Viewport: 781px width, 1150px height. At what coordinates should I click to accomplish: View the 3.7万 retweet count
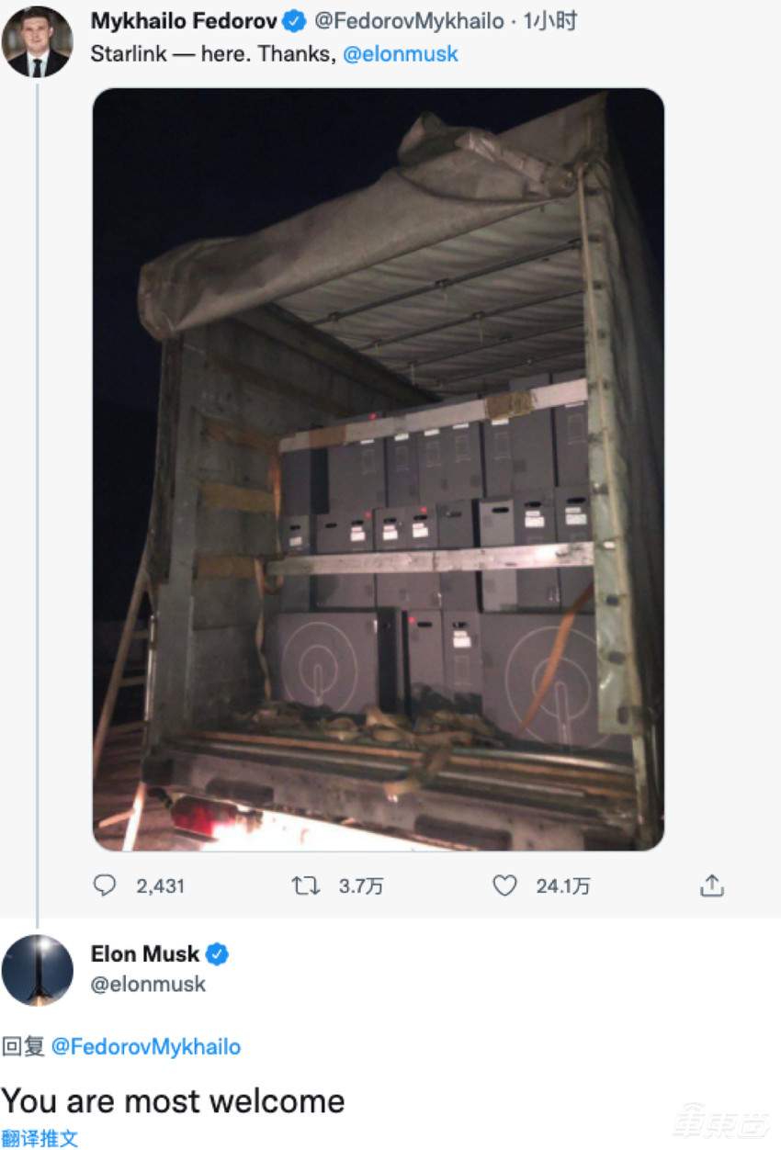point(361,886)
